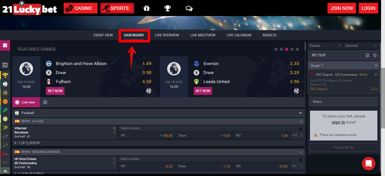Go to first featured games carousel dot
Viewport: 385px width, 176px height.
[276, 49]
